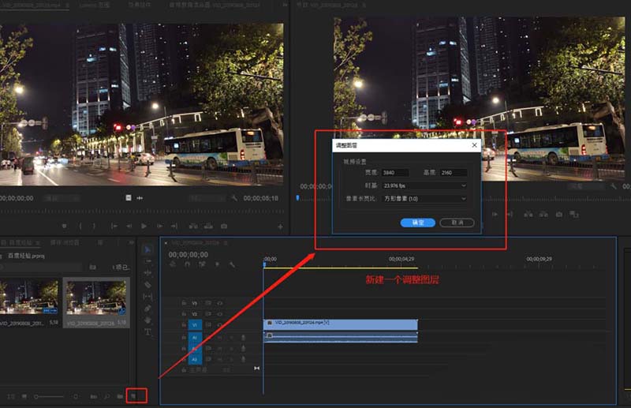631x408 pixels.
Task: Click the Find magnifier icon in Project panel
Action: 106,395
